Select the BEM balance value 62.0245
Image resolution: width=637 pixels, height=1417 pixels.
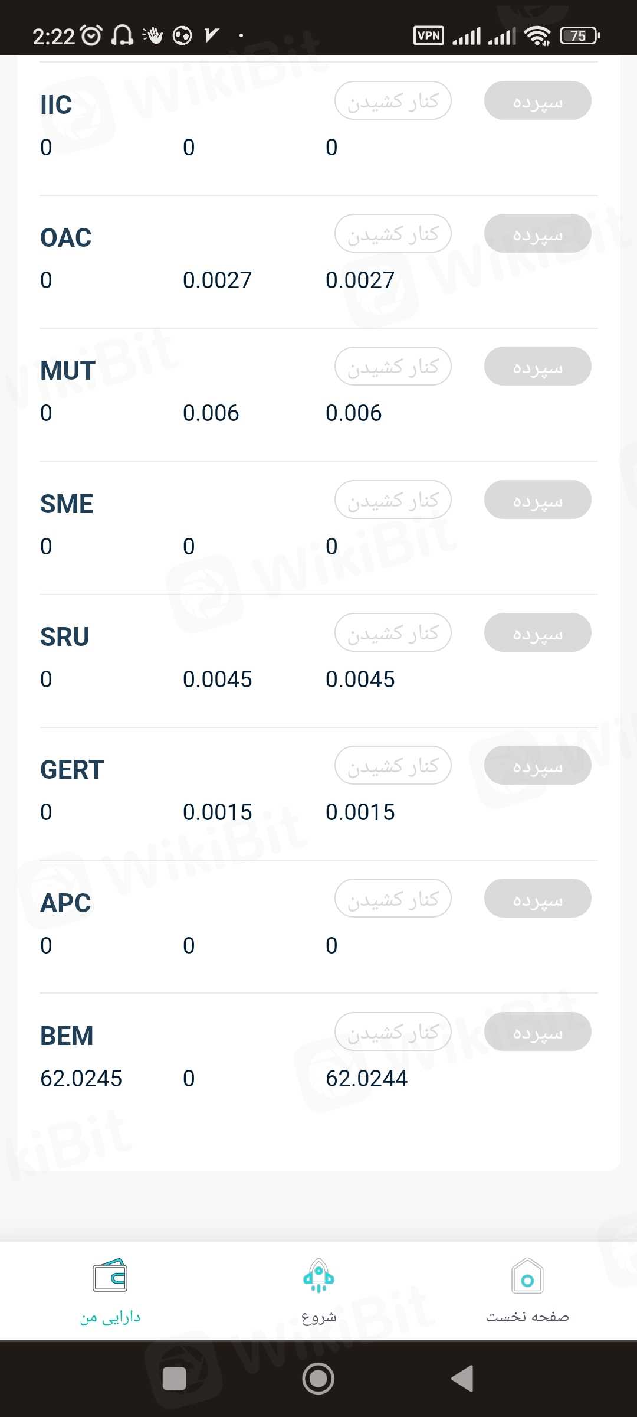pos(81,1079)
